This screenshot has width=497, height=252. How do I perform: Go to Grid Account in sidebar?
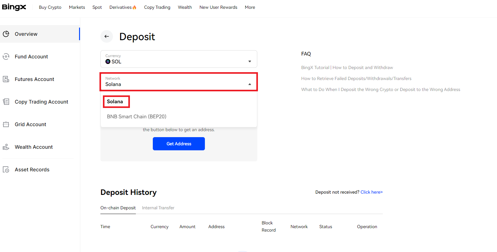coord(40,124)
